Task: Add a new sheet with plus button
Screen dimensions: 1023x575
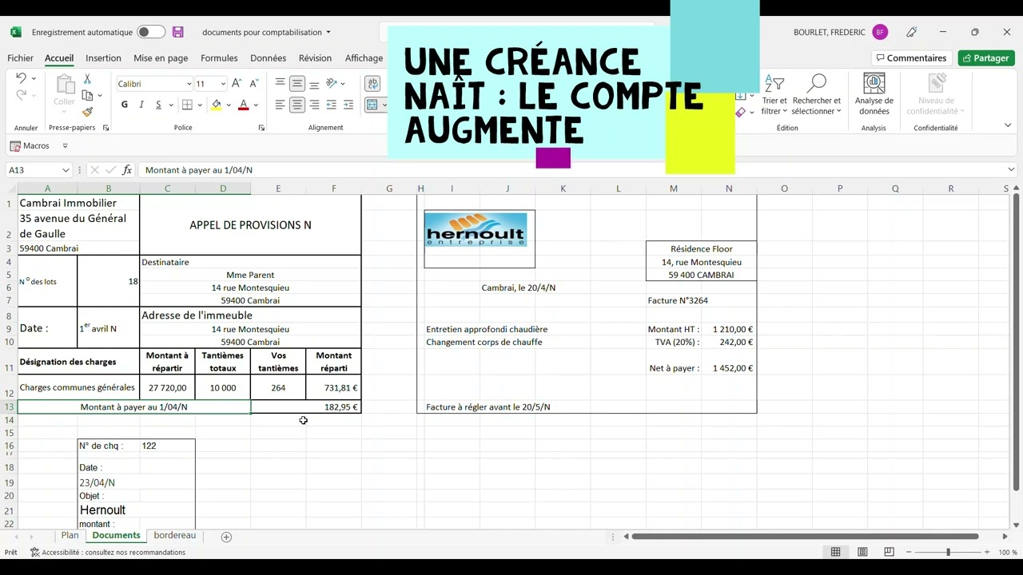Action: pos(226,537)
